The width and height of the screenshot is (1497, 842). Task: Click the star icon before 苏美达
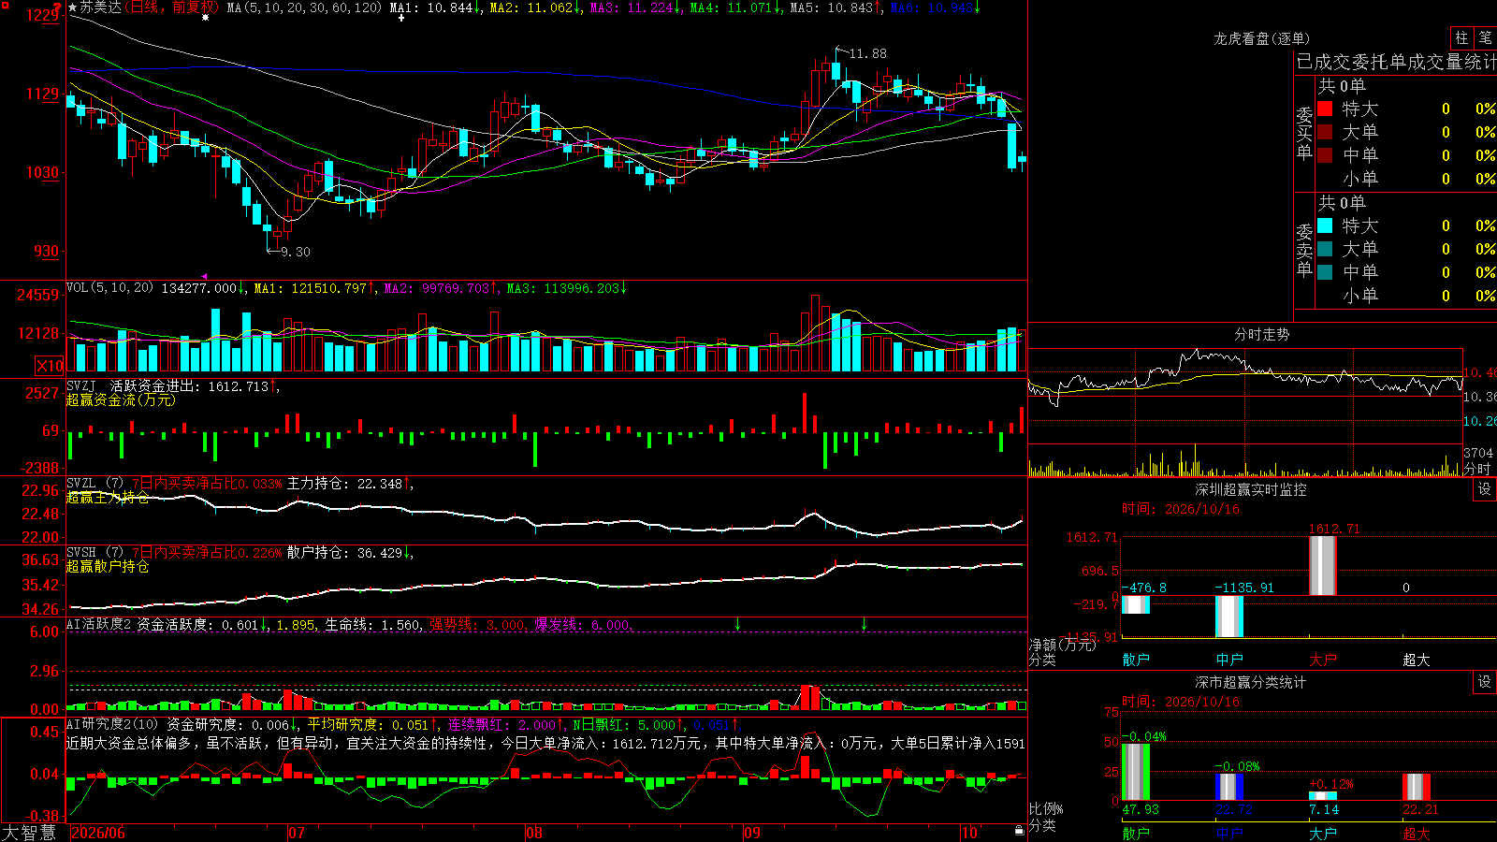pyautogui.click(x=73, y=7)
